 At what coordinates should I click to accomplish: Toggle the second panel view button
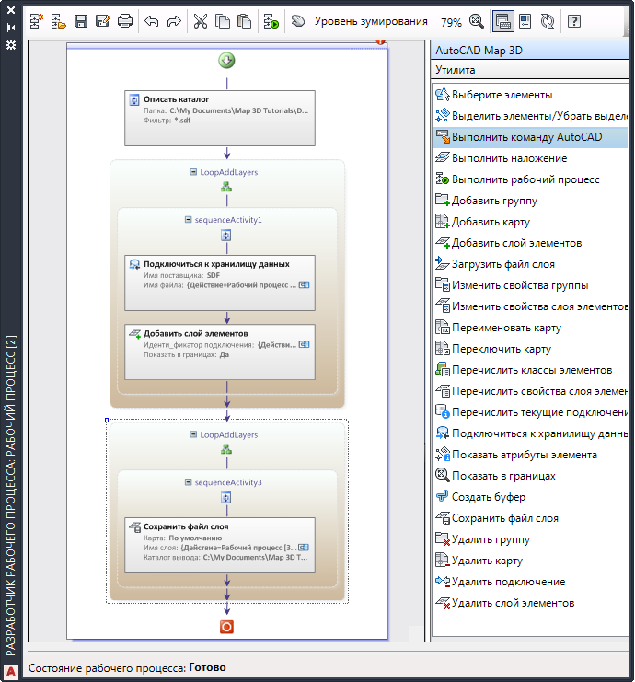coord(525,21)
